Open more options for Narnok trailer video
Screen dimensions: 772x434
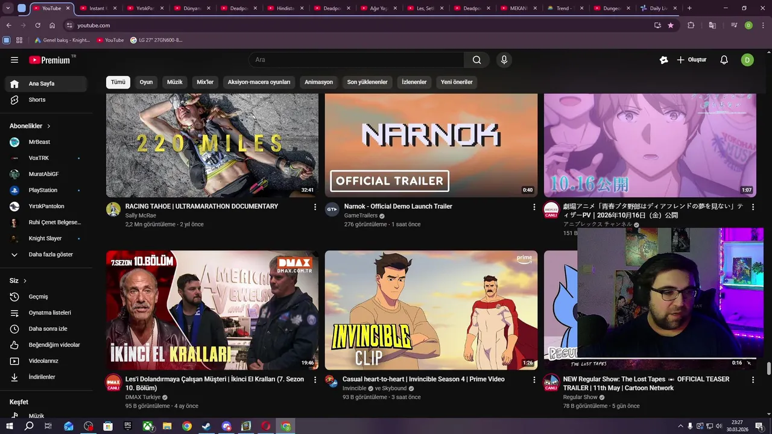[x=534, y=207]
